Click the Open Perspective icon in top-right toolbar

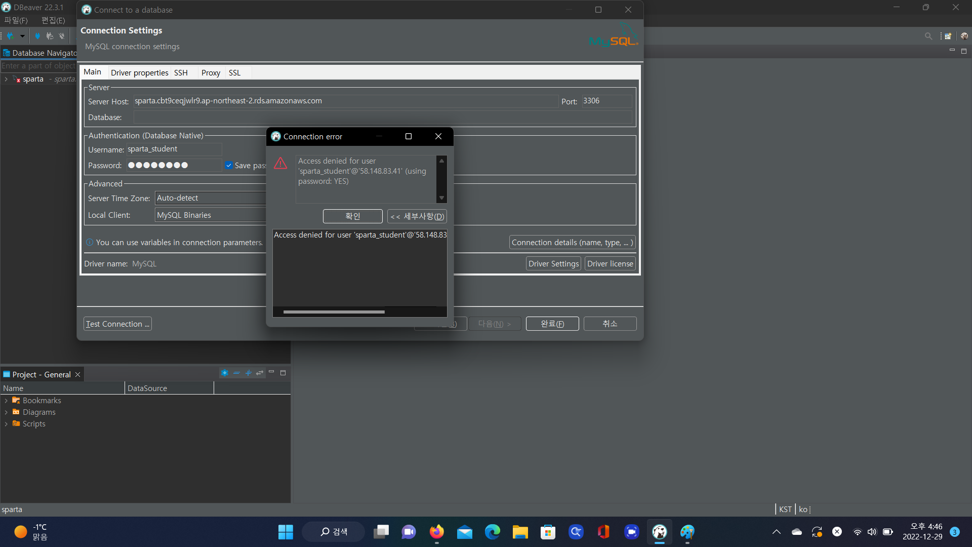[948, 36]
